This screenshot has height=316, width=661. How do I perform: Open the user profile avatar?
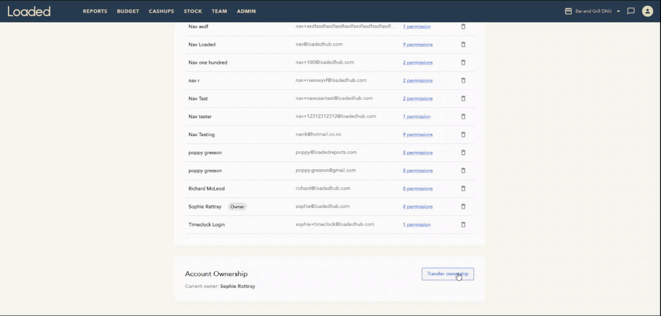[647, 11]
